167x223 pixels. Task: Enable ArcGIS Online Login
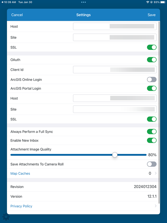point(152,80)
